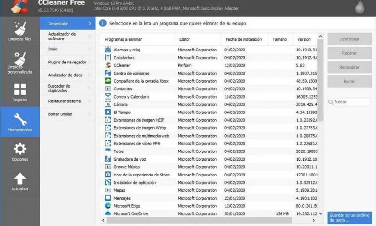Select Extensiones de vídeo VP9 row
Viewport: 376px width, 226px height.
pyautogui.click(x=209, y=143)
